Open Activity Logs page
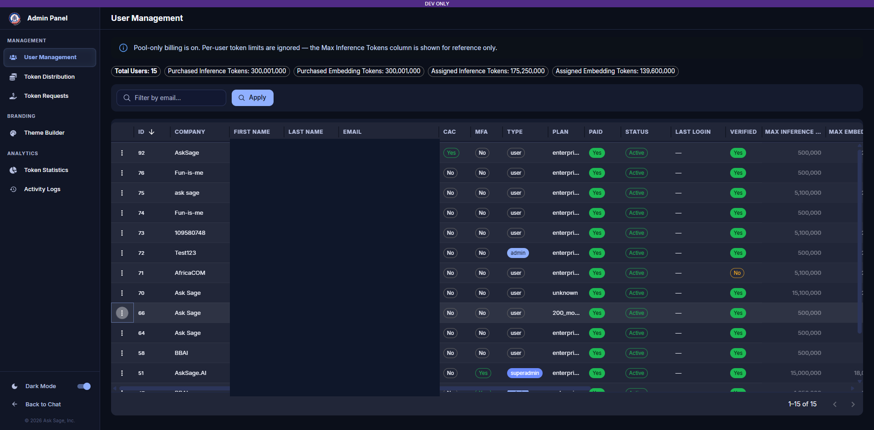 pos(50,189)
